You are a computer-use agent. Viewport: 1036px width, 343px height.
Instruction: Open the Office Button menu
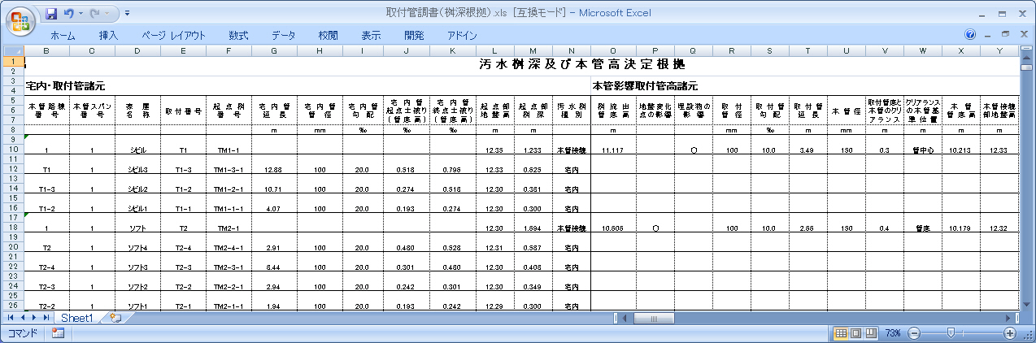[21, 20]
